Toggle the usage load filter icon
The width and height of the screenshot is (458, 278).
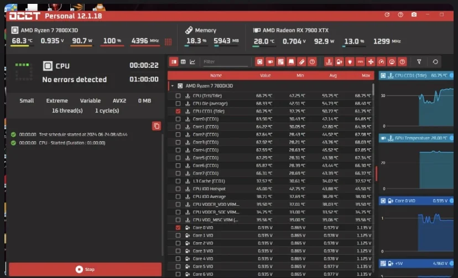[392, 62]
